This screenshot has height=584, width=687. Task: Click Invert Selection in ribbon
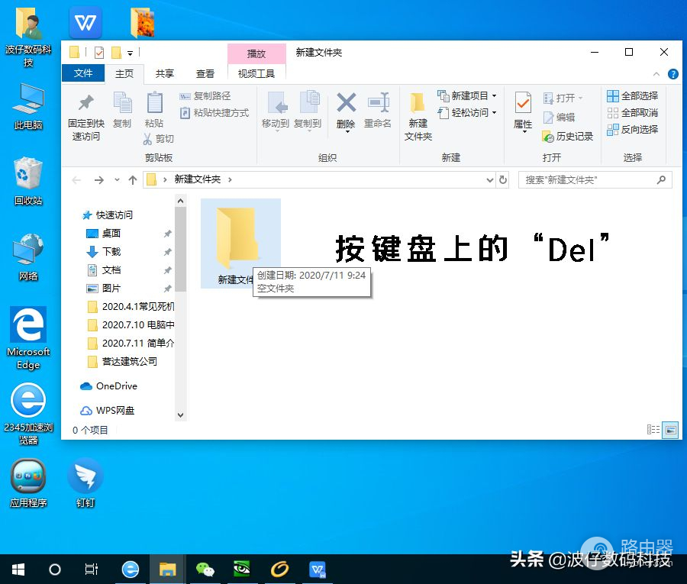[632, 130]
